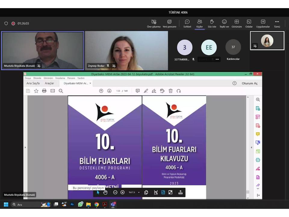Open the Dosya menu
Image resolution: width=289 pixels, height=217 pixels.
tap(28, 78)
